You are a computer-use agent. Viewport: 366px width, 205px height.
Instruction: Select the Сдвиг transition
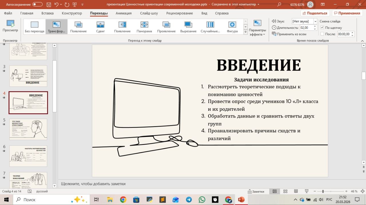(100, 27)
